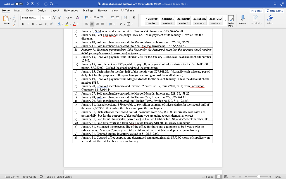This screenshot has width=286, height=179.
Task: Switch to the Layout tab
Action: tap(55, 10)
